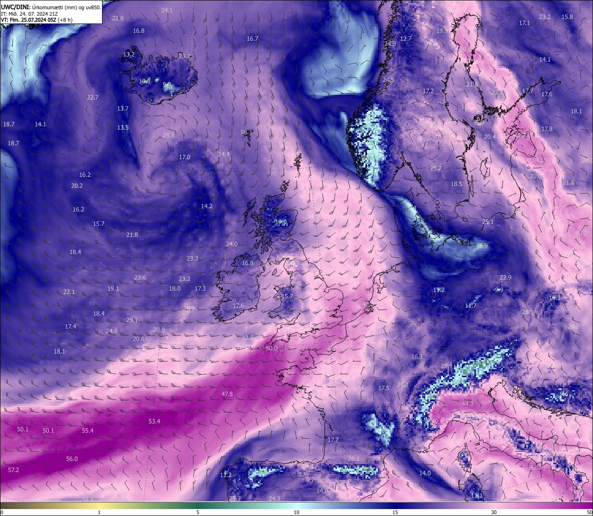Click the 24.4 value on the map
The width and height of the screenshot is (593, 516).
pos(224,155)
